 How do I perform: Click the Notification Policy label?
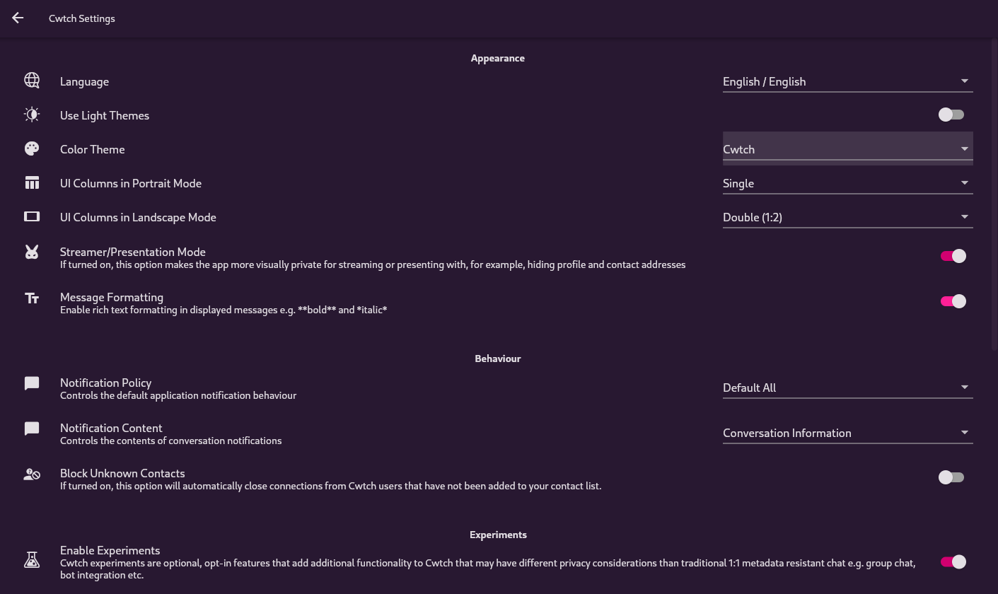click(106, 383)
